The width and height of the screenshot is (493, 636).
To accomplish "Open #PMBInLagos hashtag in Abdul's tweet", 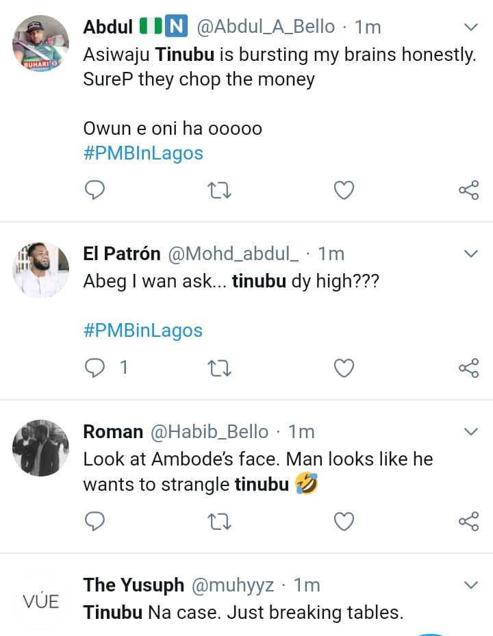I will [143, 153].
